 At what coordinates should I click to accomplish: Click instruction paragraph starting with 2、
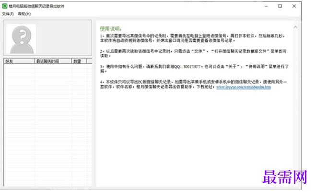[193, 53]
